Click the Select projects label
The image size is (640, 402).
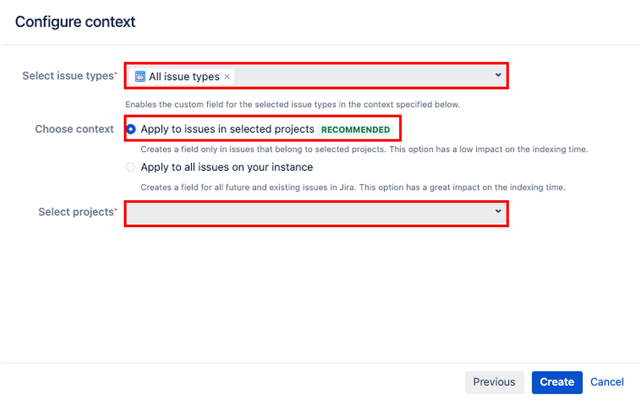[x=76, y=212]
